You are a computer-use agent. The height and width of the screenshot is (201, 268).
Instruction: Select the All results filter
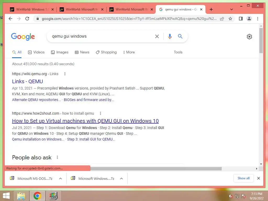(x=17, y=52)
